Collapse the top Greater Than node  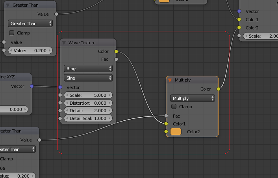click(8, 5)
